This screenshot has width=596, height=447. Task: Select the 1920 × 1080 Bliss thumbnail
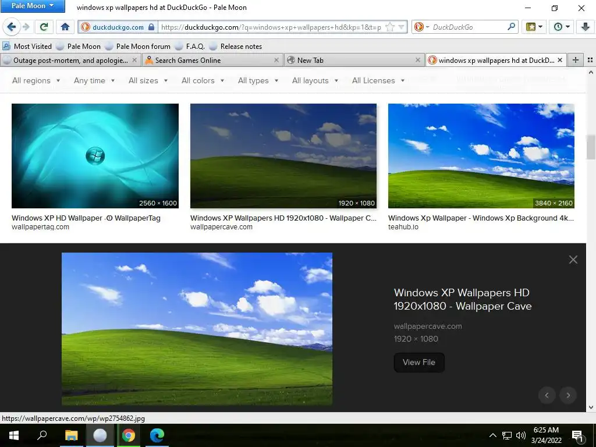click(283, 156)
